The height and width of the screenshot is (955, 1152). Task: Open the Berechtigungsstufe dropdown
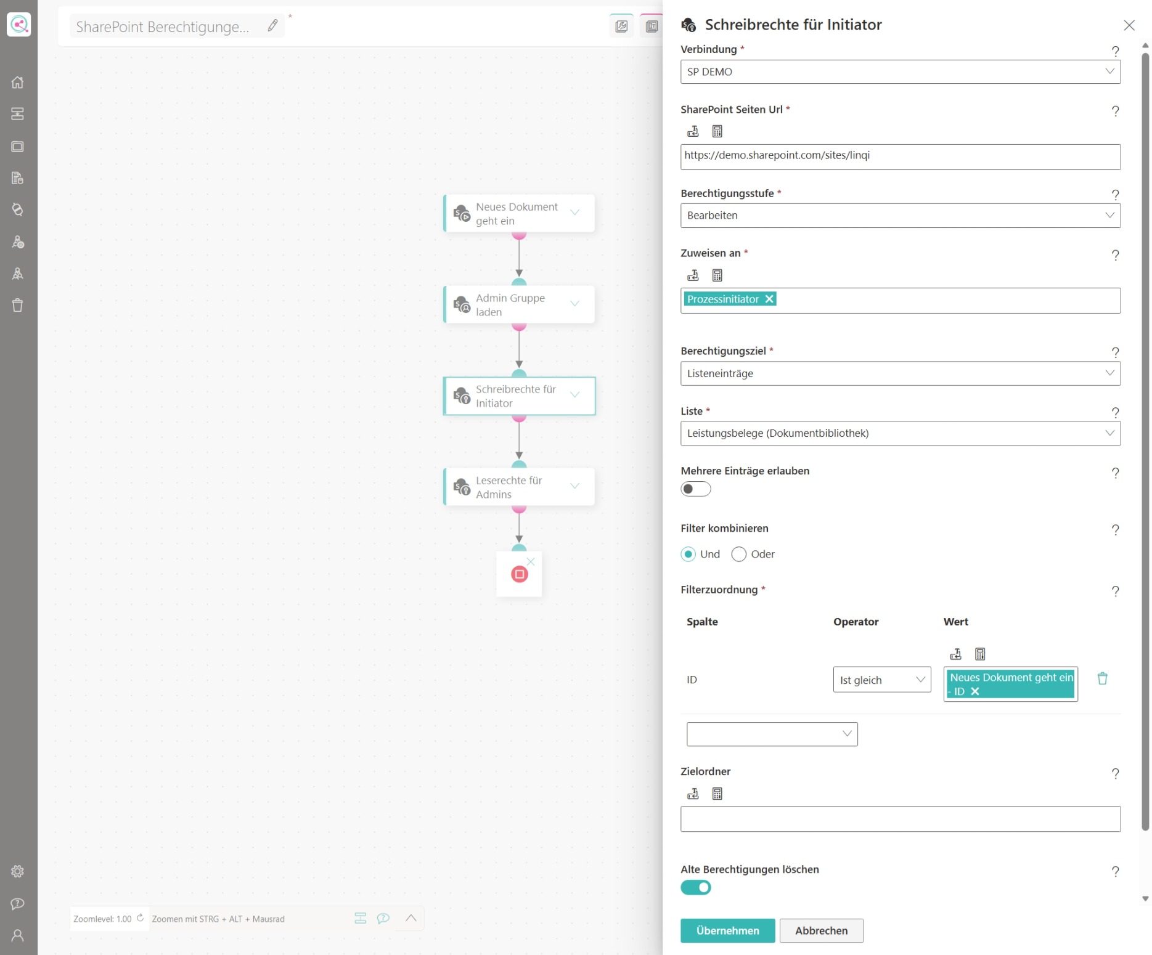pyautogui.click(x=901, y=216)
